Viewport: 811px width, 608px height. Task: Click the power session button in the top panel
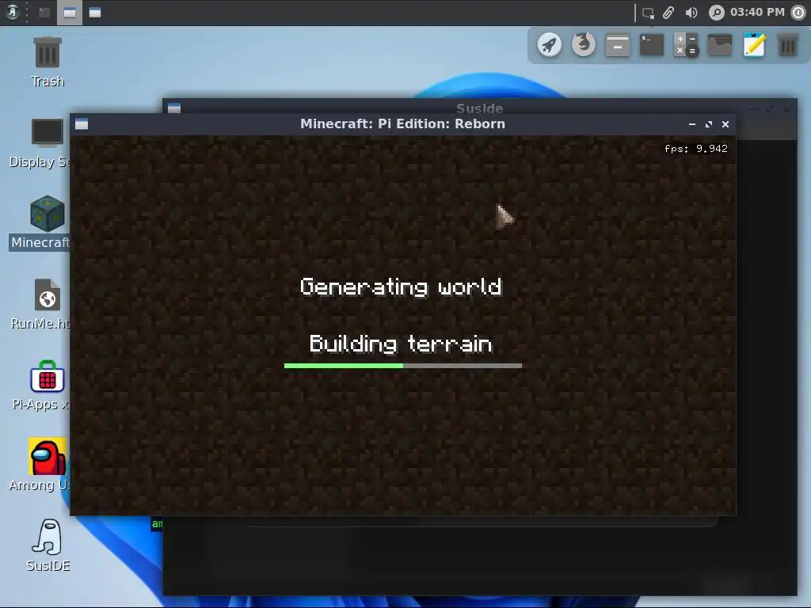798,13
